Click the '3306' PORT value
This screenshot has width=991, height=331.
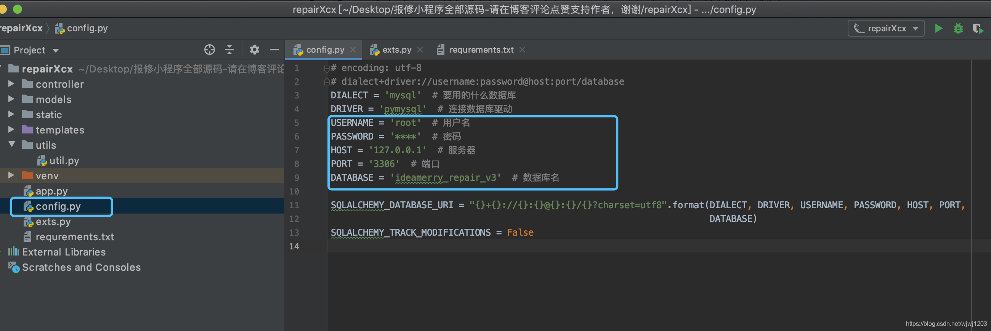[x=384, y=164]
